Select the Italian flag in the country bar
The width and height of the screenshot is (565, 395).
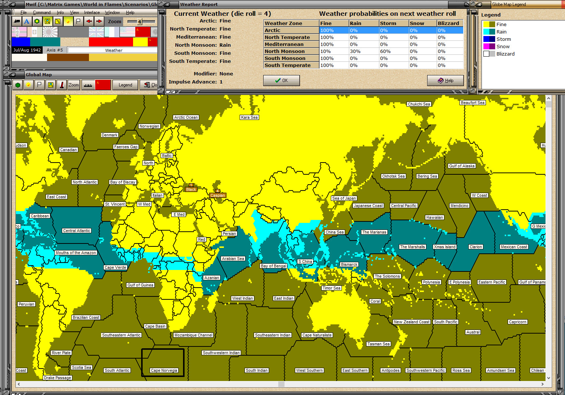(x=35, y=32)
